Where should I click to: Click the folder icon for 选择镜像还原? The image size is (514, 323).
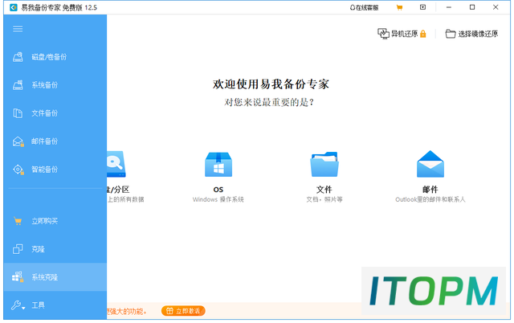click(451, 34)
